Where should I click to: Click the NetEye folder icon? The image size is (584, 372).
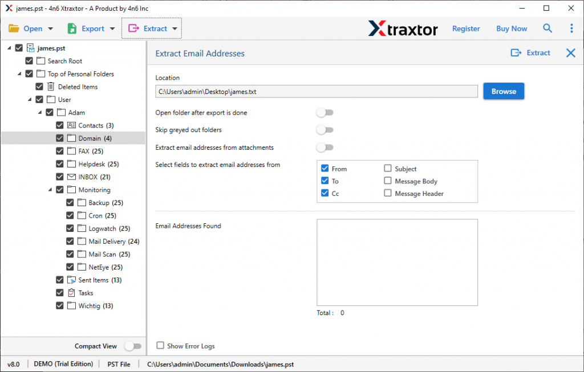(x=82, y=267)
